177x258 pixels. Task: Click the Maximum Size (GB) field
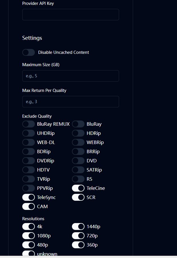71,76
